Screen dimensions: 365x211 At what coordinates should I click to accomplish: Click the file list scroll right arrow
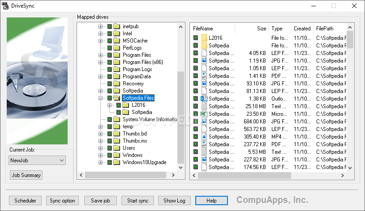tap(343, 175)
